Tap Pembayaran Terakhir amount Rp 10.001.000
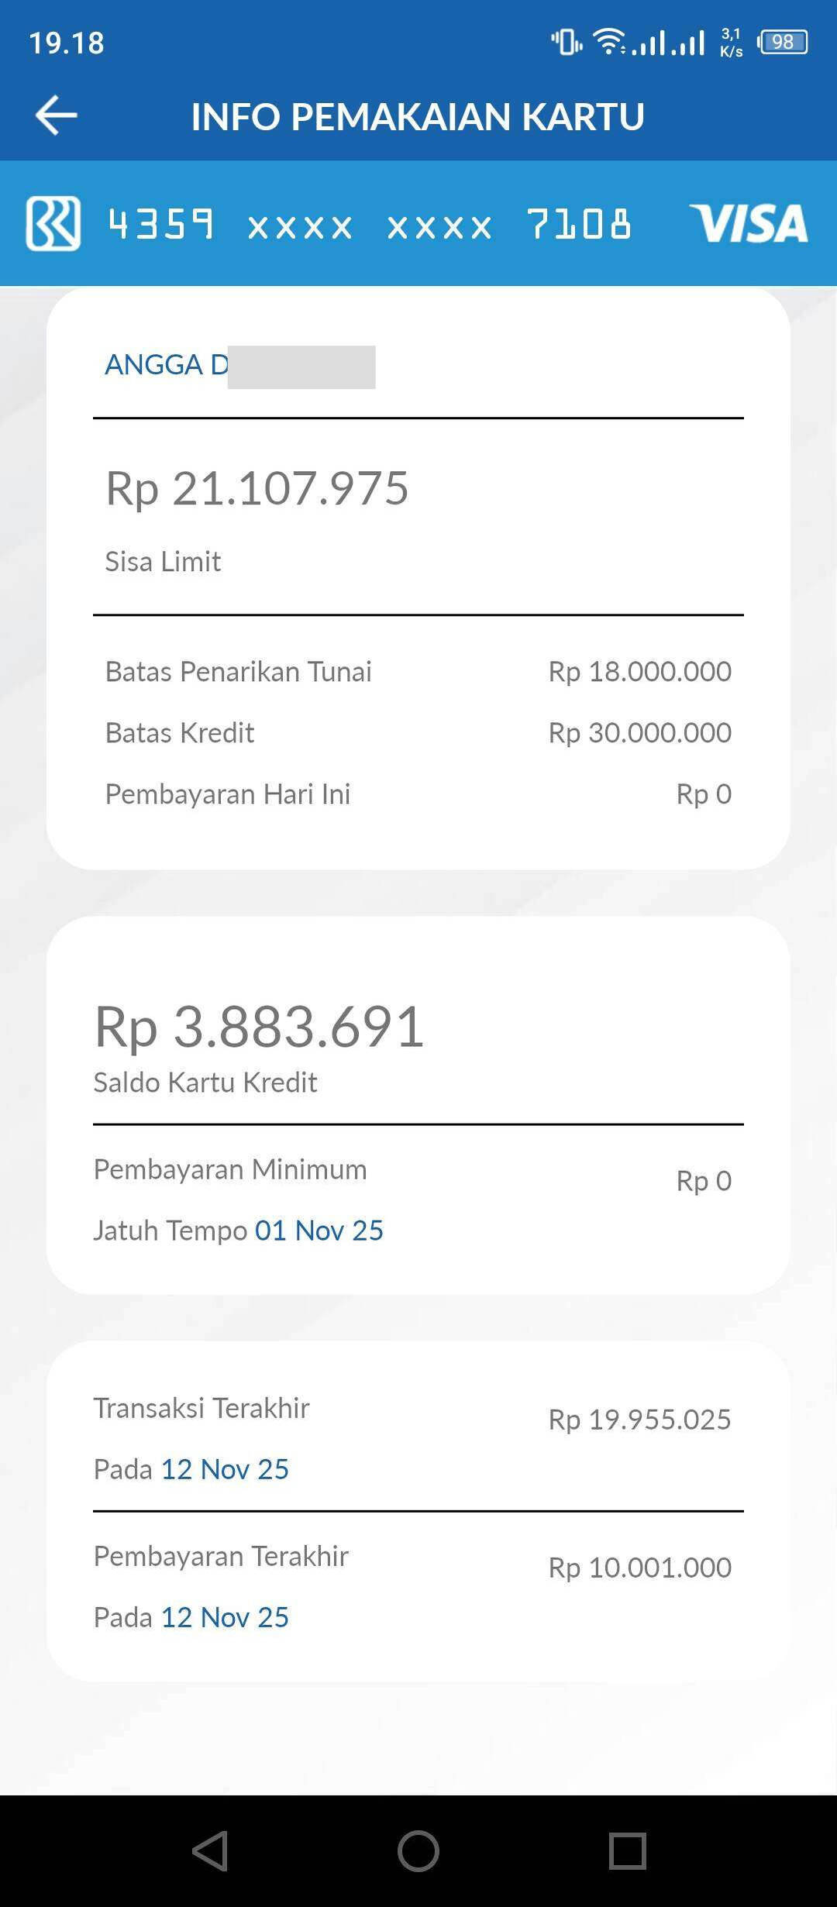 639,1568
